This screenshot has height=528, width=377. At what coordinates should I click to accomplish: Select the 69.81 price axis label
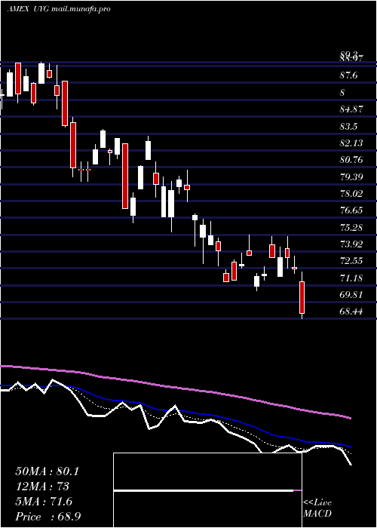click(x=351, y=295)
